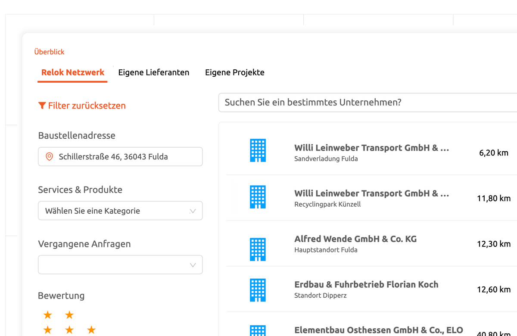517x336 pixels.
Task: Click the Überblick breadcrumb link
Action: (x=49, y=52)
